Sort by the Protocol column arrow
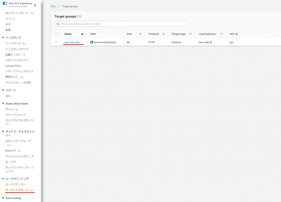 click(x=164, y=34)
